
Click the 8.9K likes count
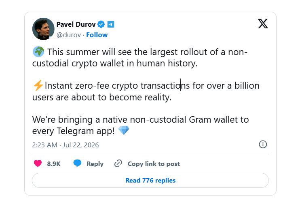point(54,164)
